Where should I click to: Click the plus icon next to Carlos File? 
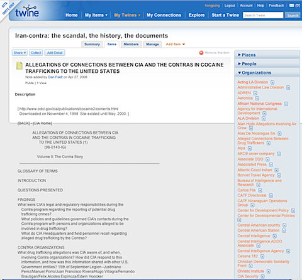tap(260, 190)
